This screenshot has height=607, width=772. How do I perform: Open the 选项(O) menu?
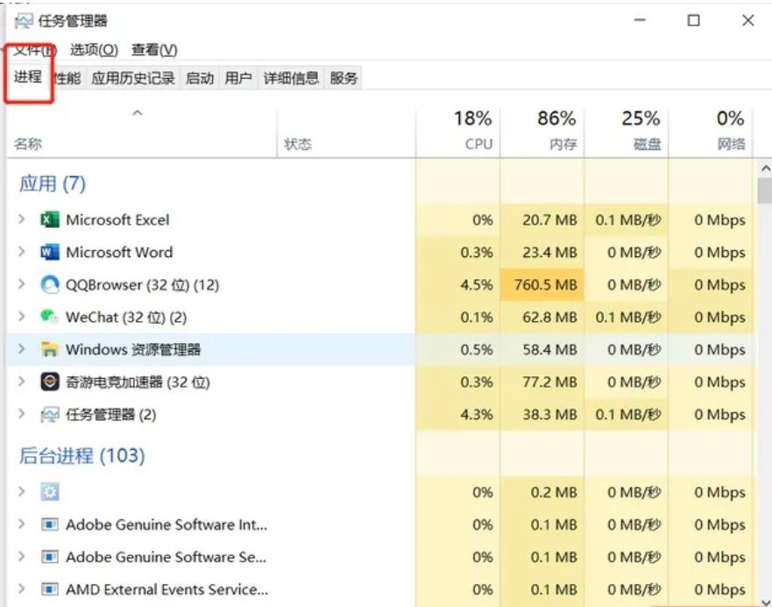(94, 50)
